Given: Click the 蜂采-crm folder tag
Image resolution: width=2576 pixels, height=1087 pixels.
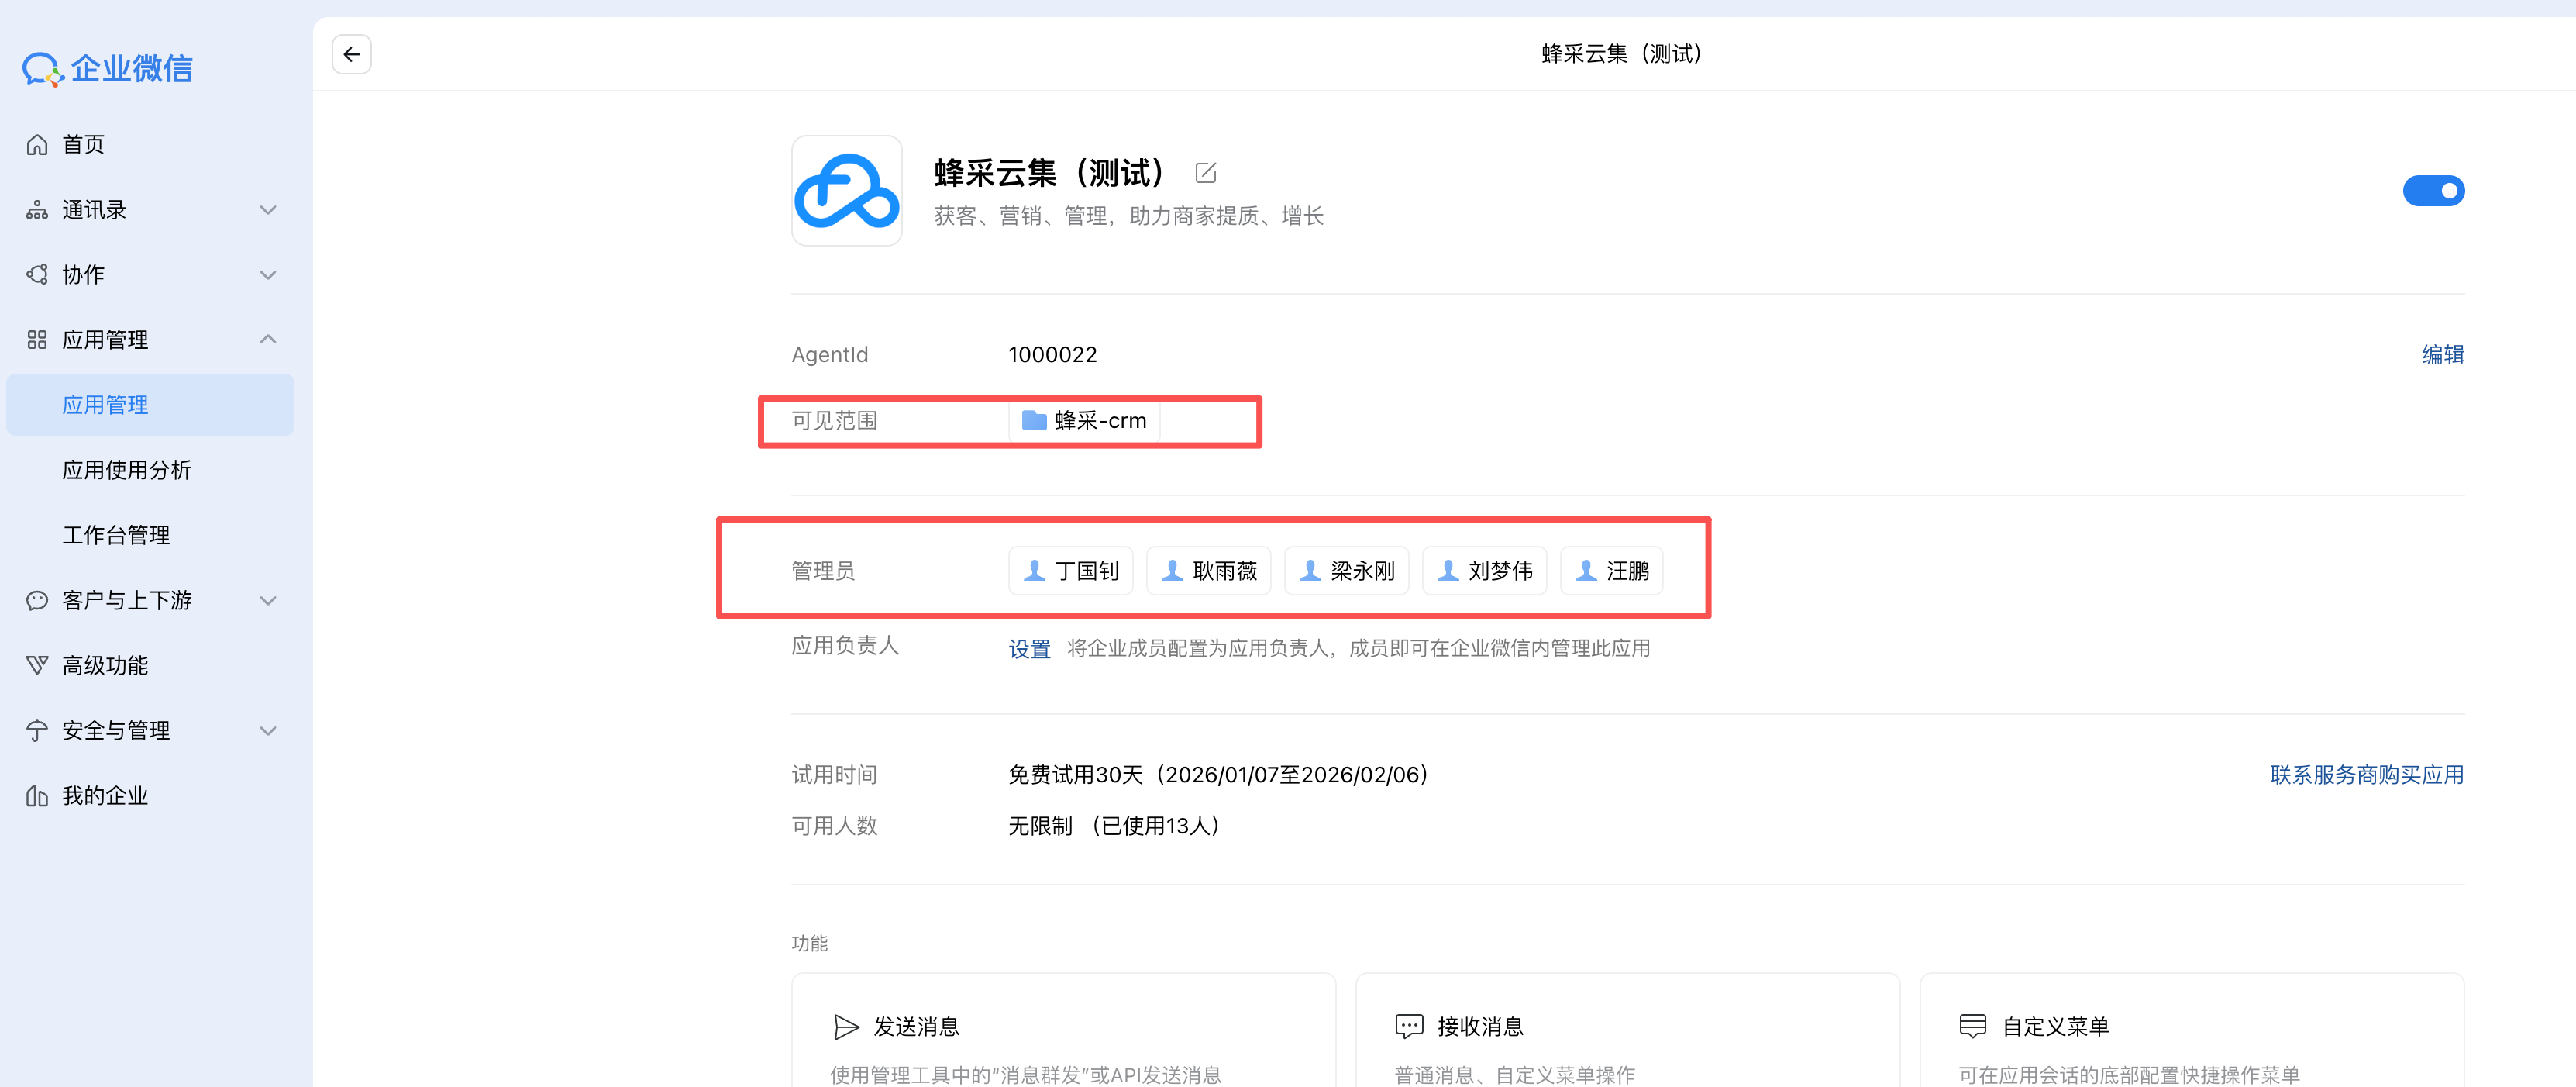Looking at the screenshot, I should 1084,421.
